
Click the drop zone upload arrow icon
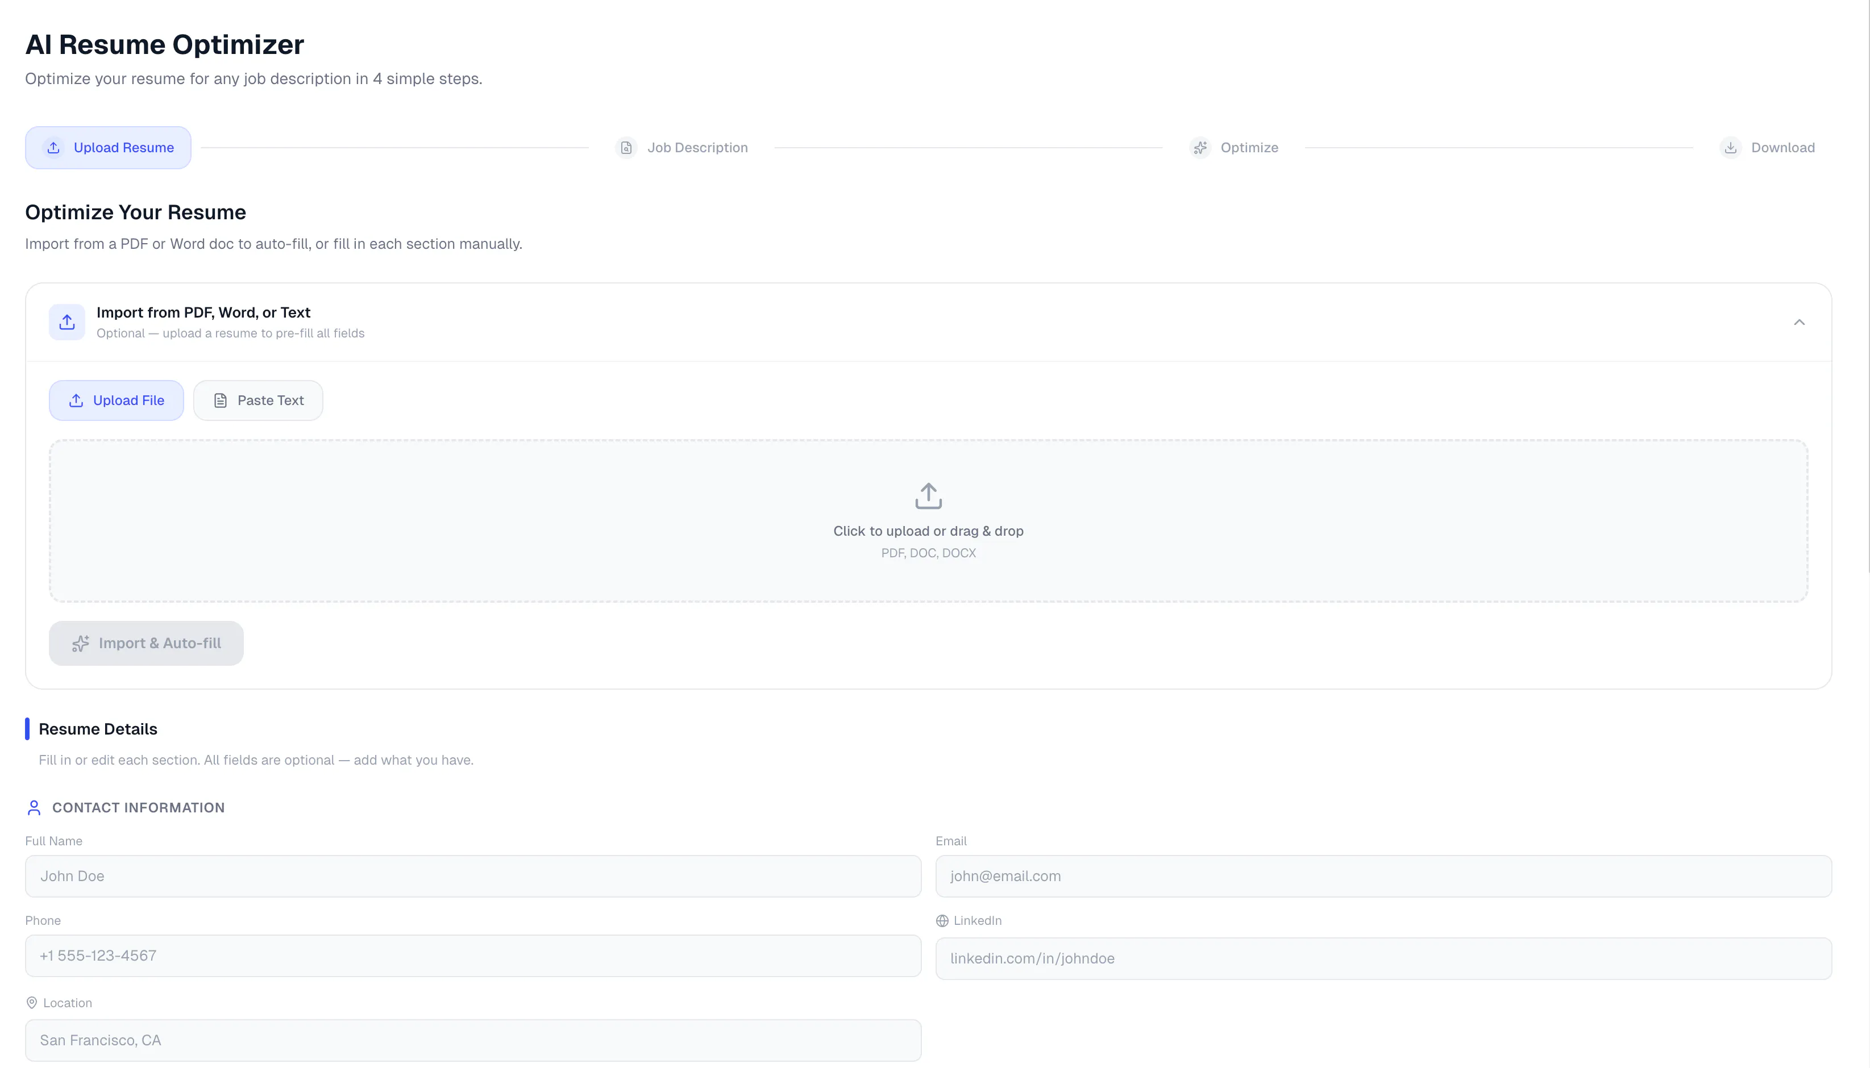pyautogui.click(x=928, y=496)
